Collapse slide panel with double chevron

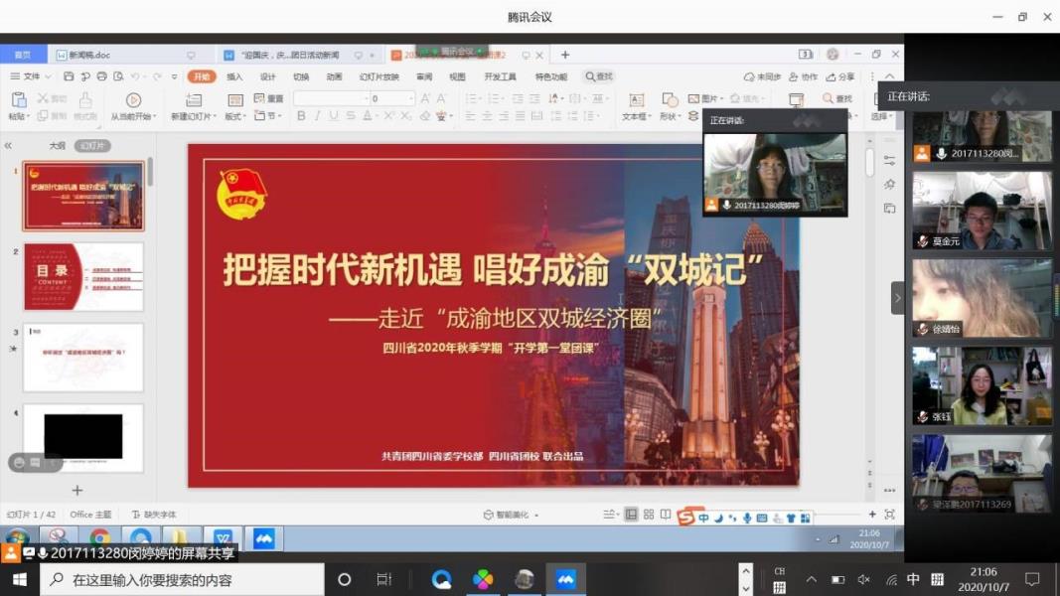(x=8, y=145)
